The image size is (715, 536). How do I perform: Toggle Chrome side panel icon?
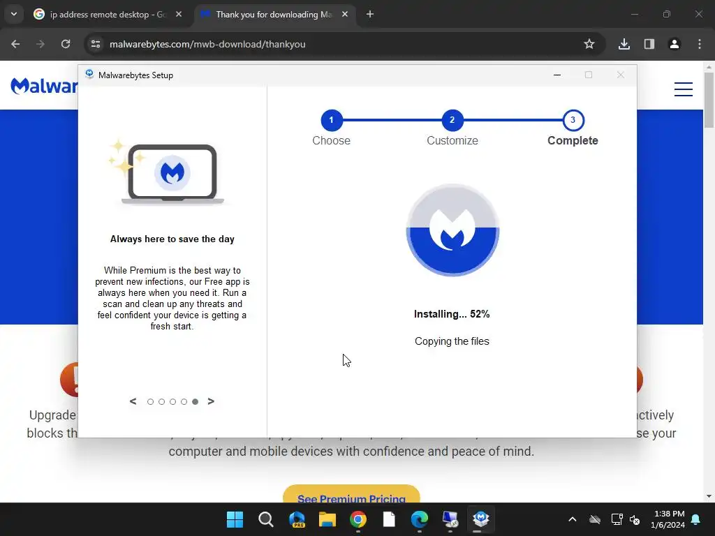[x=649, y=44]
